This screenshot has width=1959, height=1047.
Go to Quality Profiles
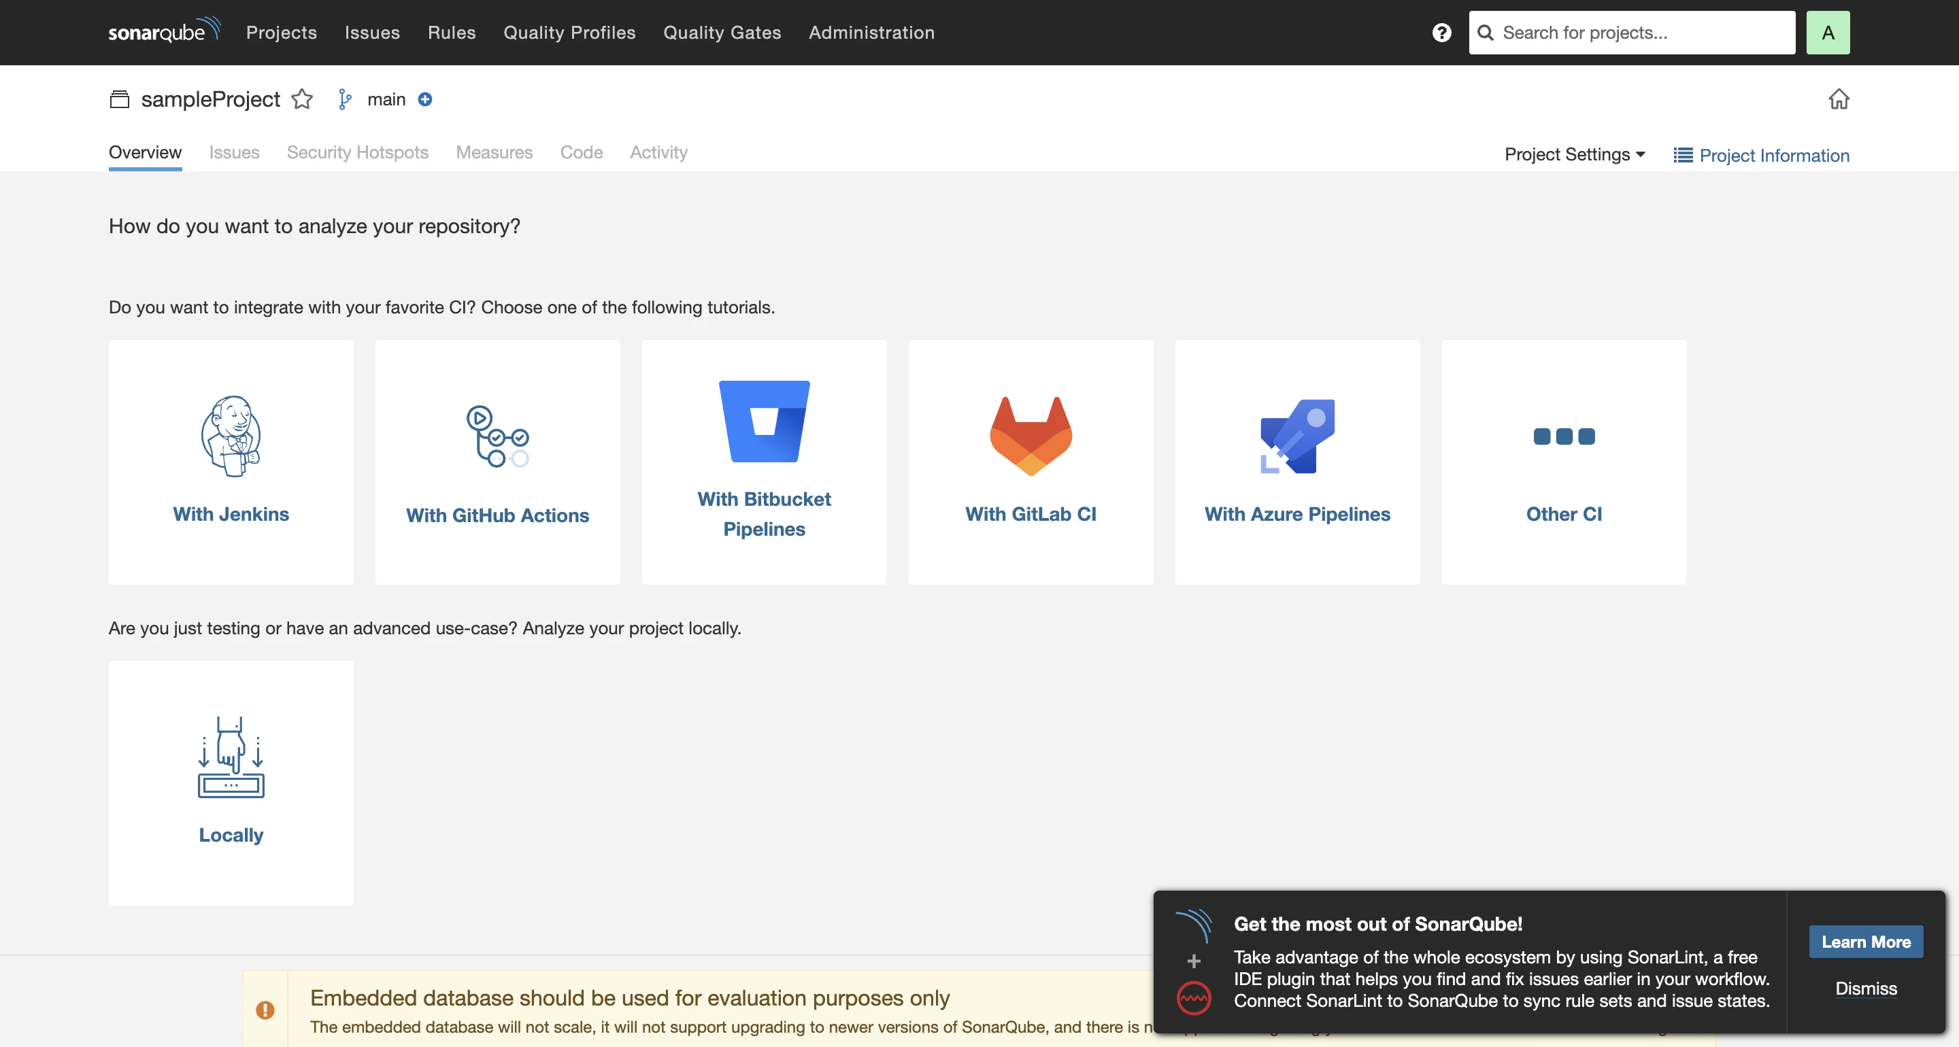(569, 33)
